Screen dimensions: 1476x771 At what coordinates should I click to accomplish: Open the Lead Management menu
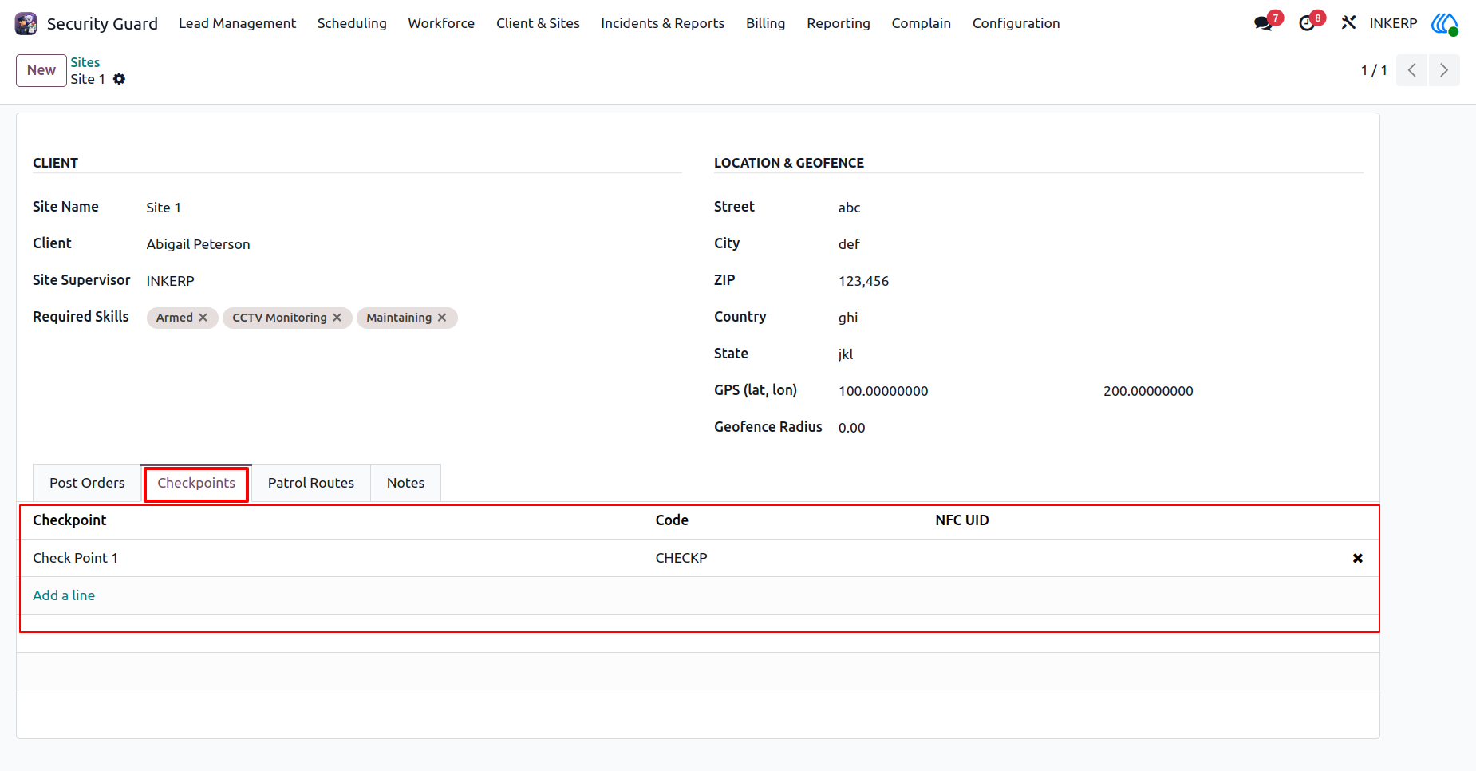237,23
